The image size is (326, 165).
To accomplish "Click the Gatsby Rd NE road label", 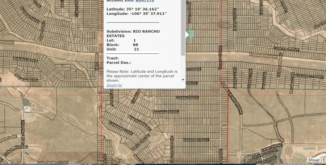I will pyautogui.click(x=187, y=97).
